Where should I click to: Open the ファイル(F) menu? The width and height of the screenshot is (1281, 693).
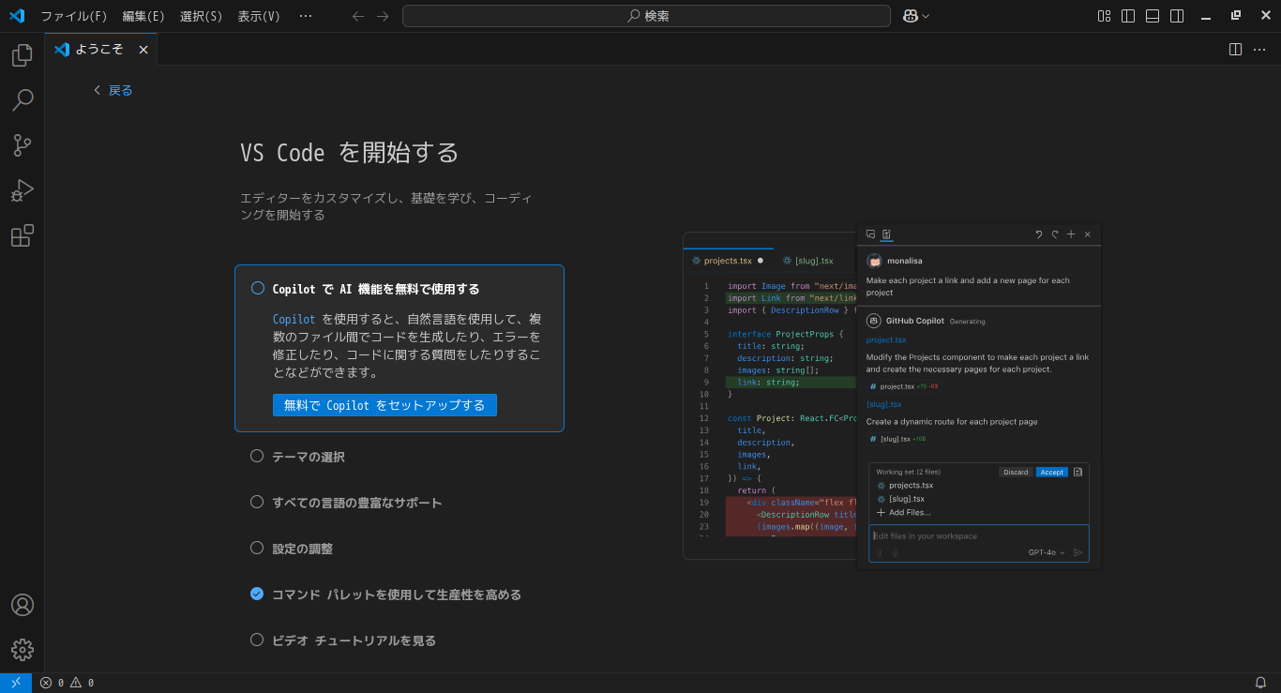[x=74, y=16]
